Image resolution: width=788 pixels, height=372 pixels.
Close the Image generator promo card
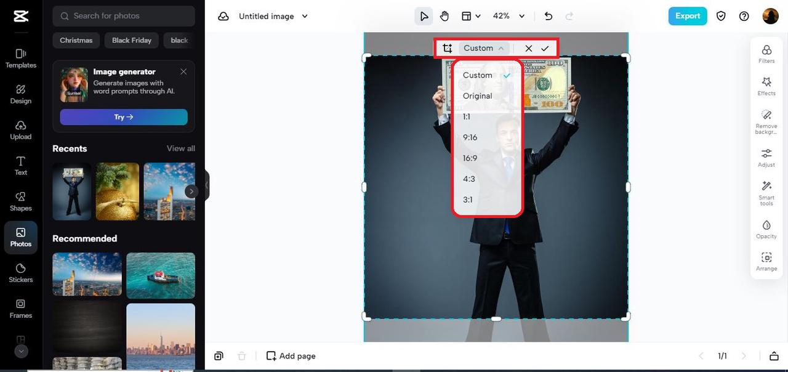pos(183,71)
